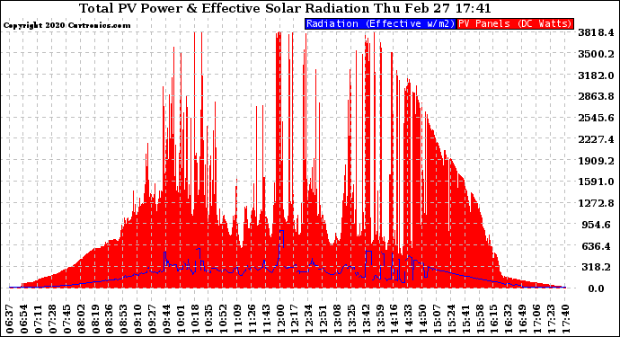The width and height of the screenshot is (620, 337).
Task: Click the red PV Panels (DC Watts) legend label
Action: coord(515,23)
